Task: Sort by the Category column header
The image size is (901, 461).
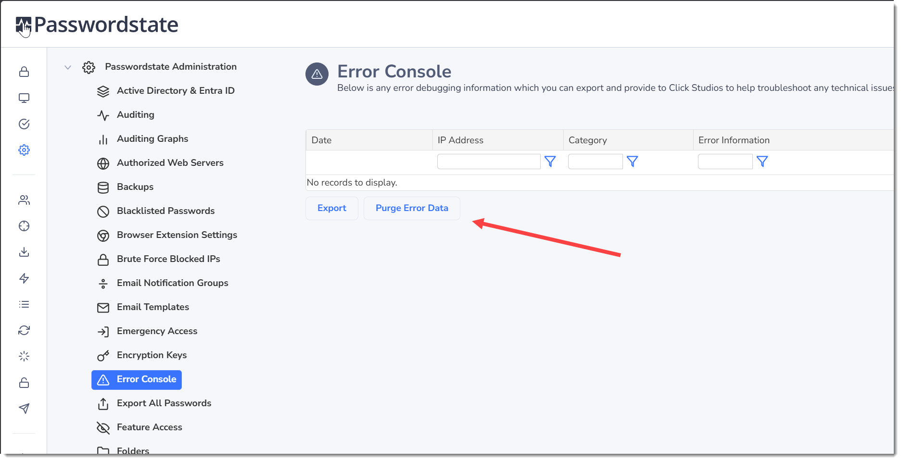Action: (x=588, y=140)
